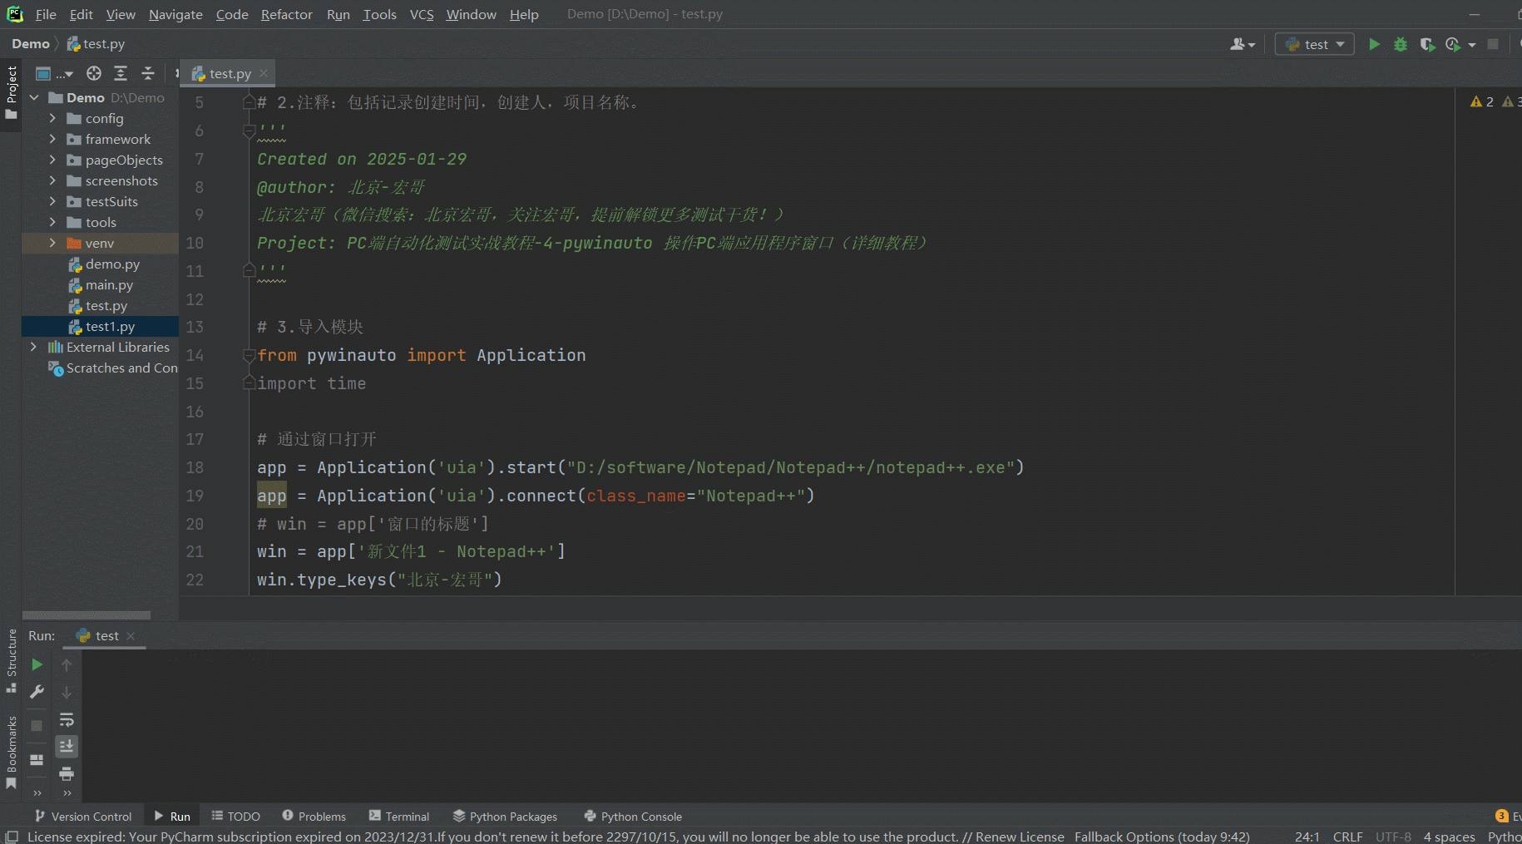
Task: Toggle the Project tool window stripe button
Action: coord(12,91)
